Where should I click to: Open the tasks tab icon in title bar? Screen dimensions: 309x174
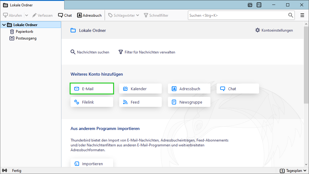pos(259,5)
